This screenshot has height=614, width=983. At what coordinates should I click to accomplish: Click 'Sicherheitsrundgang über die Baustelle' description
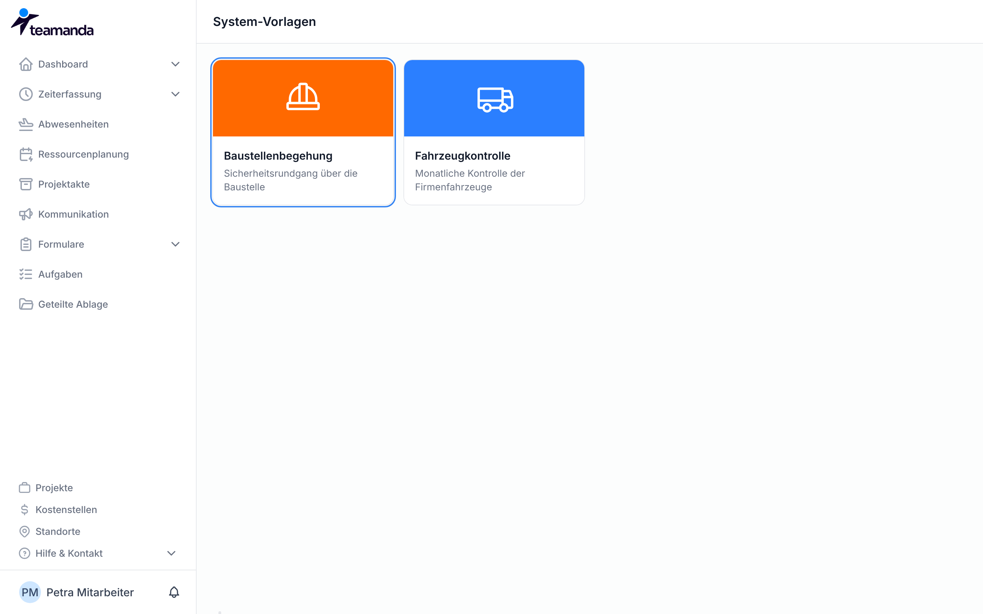click(291, 180)
